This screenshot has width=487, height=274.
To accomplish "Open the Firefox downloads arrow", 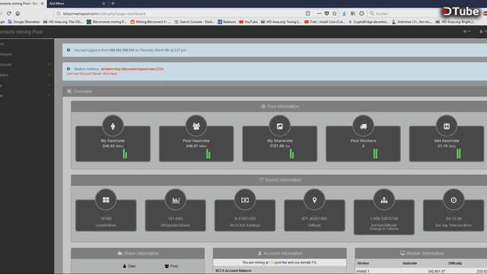I will [x=344, y=14].
